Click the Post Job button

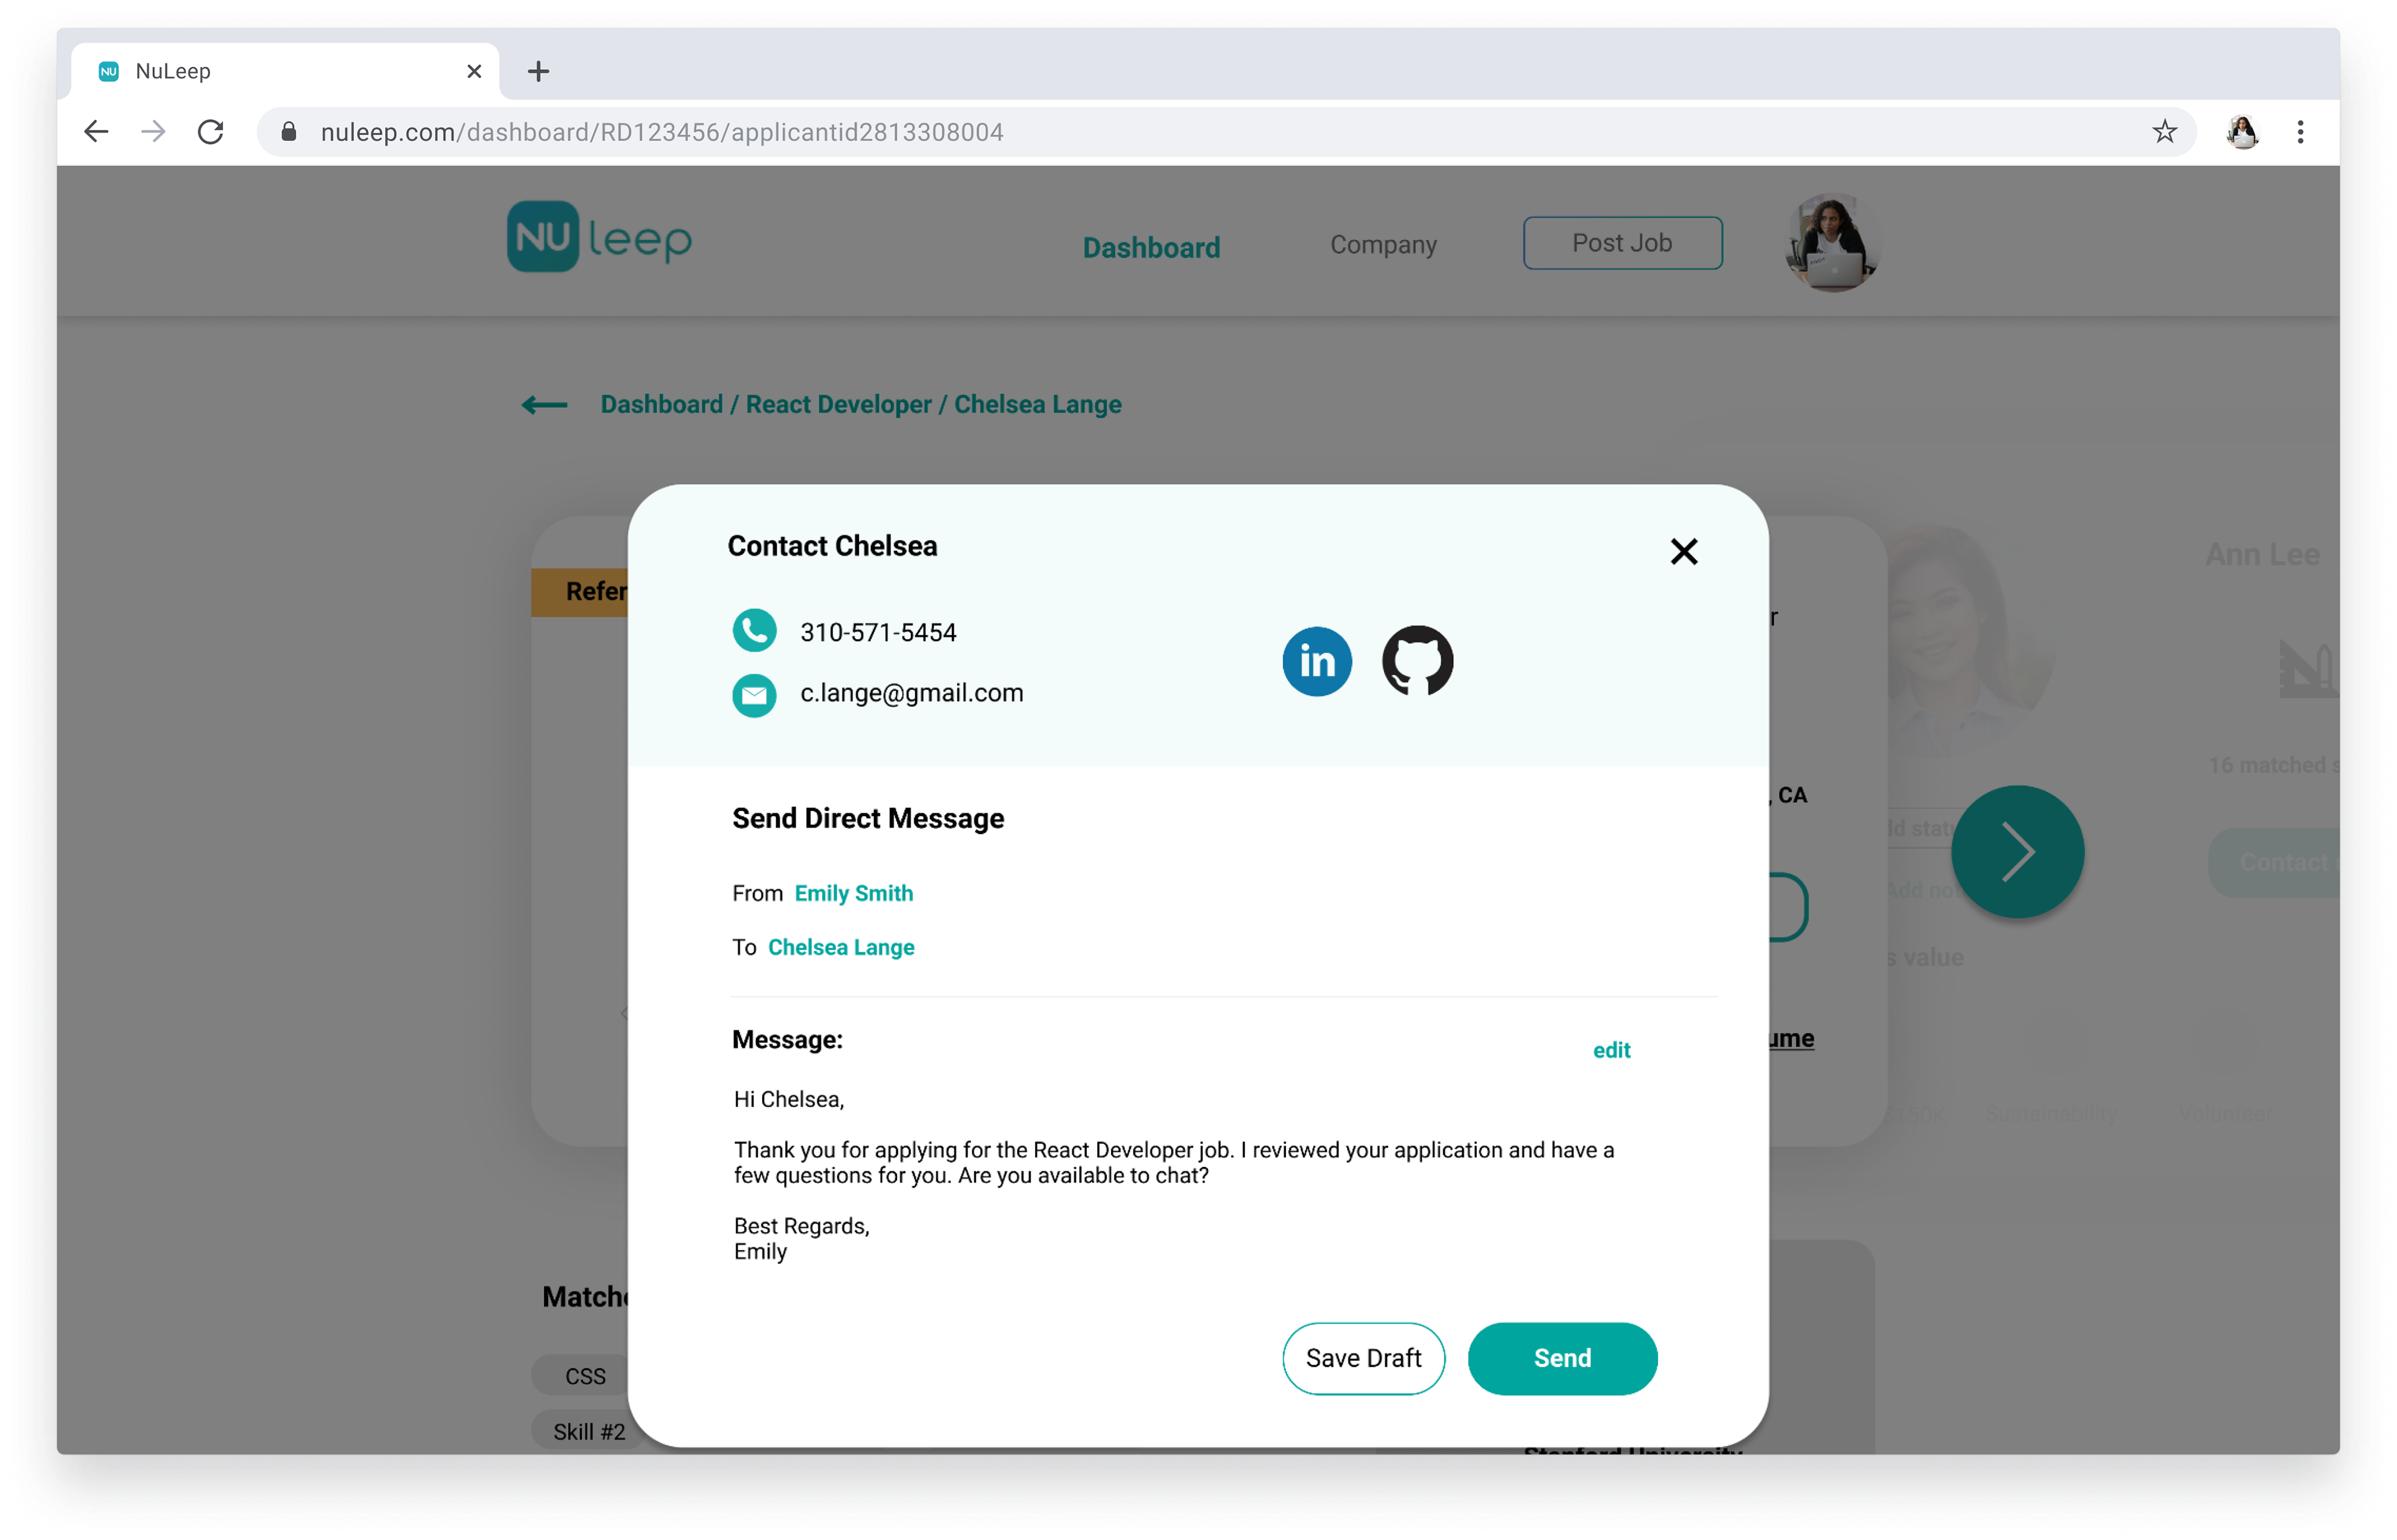(x=1622, y=243)
